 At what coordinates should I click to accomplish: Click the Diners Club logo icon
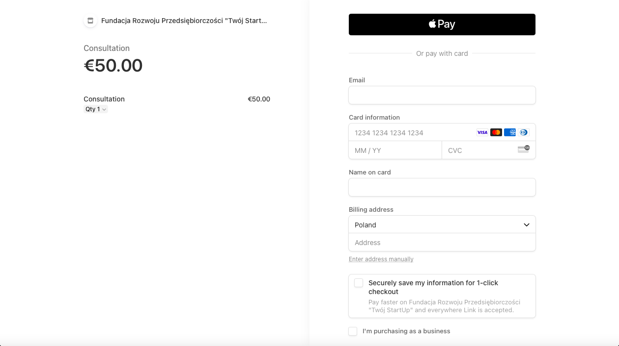(x=524, y=132)
